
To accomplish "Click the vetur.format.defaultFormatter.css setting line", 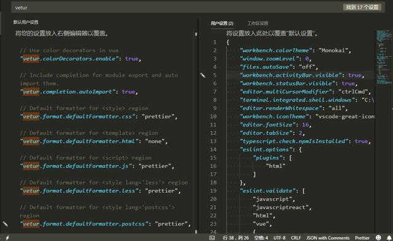I will tap(98, 116).
